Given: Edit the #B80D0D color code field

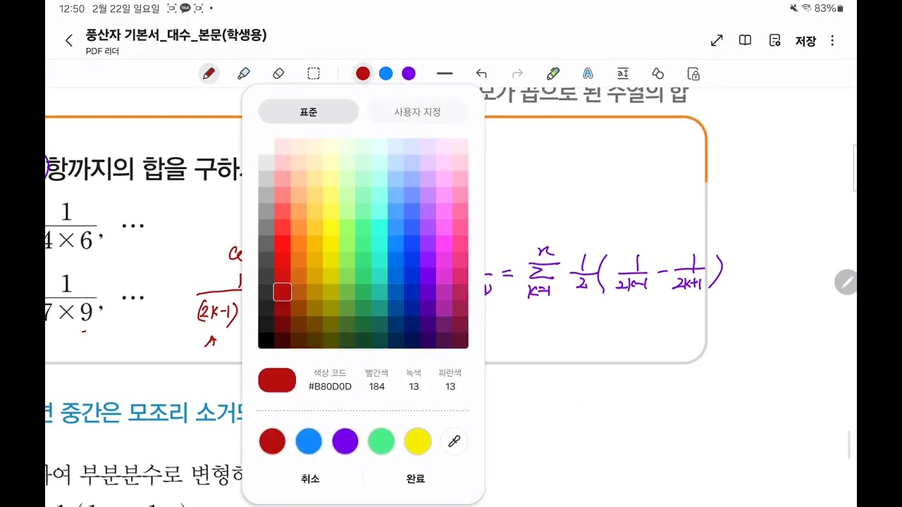Looking at the screenshot, I should click(330, 387).
